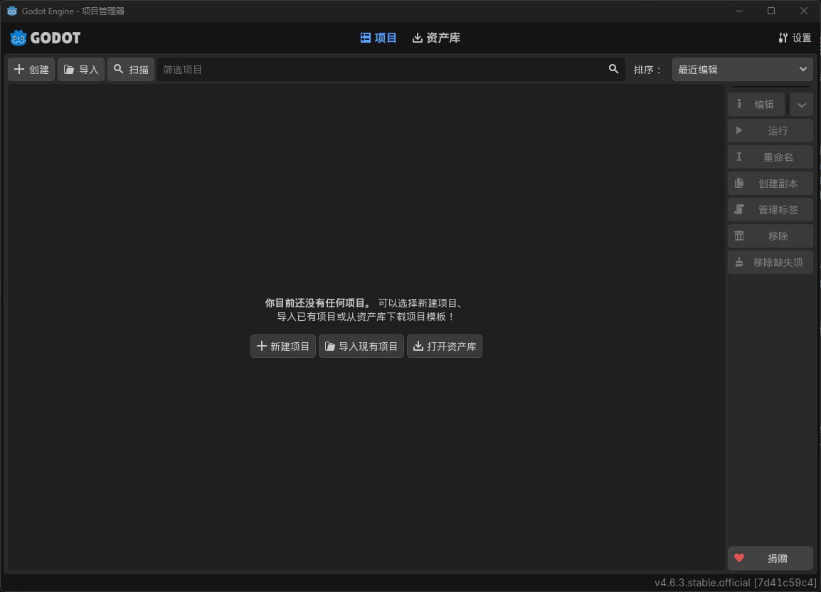Close the Godot project manager window
The image size is (821, 592).
click(804, 11)
